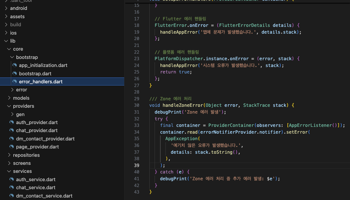The height and width of the screenshot is (200, 350).
Task: Click '// Flutter 에러 핸들링' comment
Action: 180,19
